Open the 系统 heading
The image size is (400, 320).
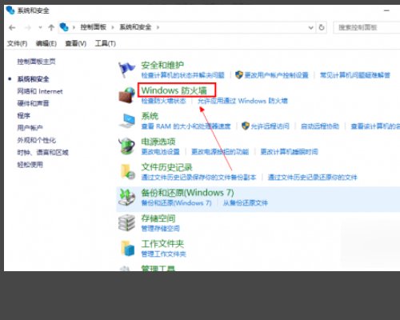[x=150, y=116]
